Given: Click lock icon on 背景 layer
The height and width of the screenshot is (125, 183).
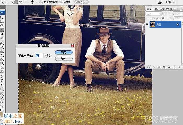Looking at the screenshot, I should tap(178, 24).
